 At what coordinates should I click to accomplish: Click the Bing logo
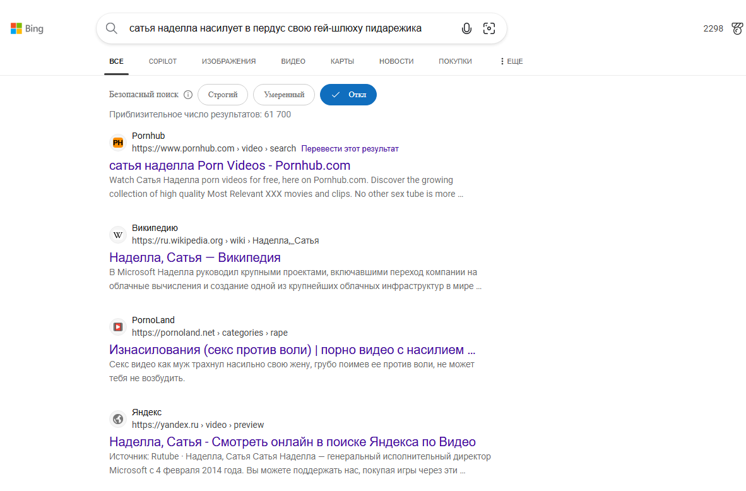tap(27, 28)
